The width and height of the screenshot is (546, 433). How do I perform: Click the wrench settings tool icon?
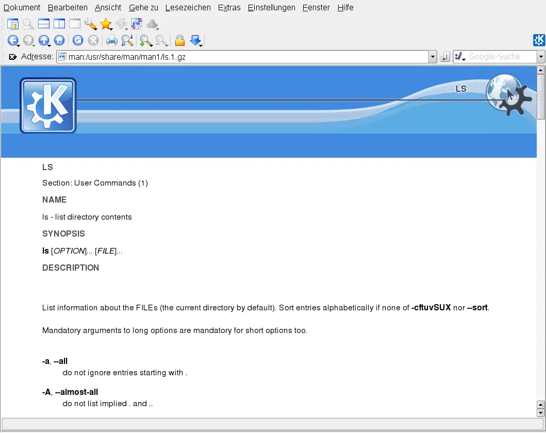90,24
